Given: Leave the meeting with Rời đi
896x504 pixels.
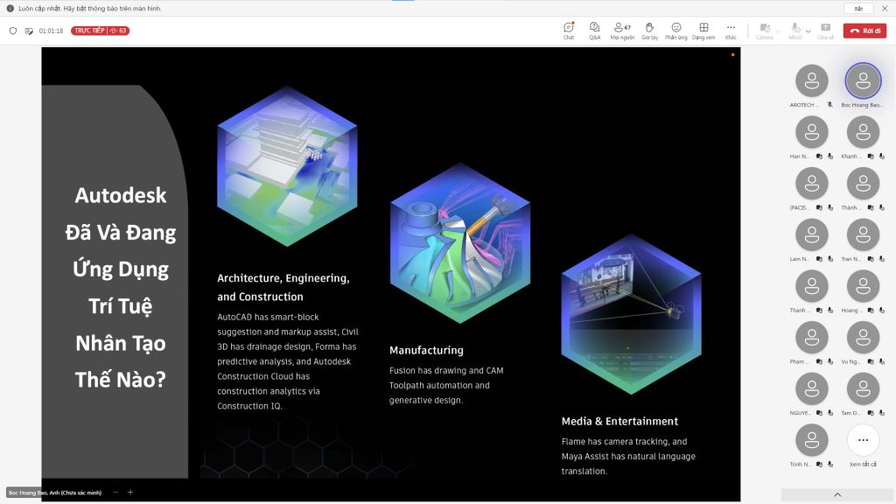Looking at the screenshot, I should point(864,31).
